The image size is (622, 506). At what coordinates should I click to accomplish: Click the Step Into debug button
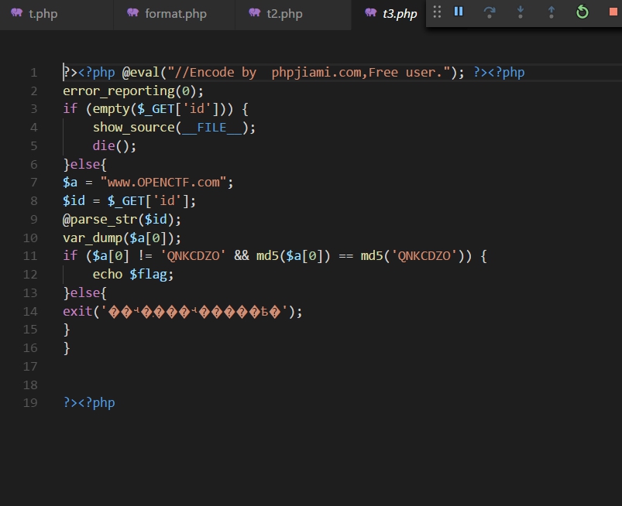tap(521, 12)
